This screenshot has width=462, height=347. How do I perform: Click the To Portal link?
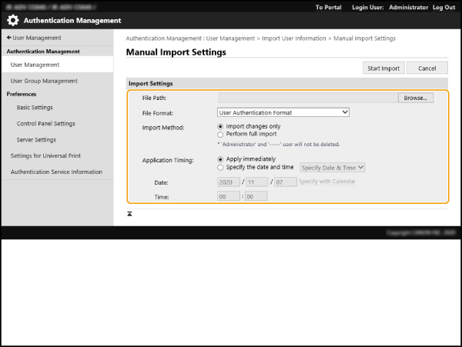coord(329,7)
